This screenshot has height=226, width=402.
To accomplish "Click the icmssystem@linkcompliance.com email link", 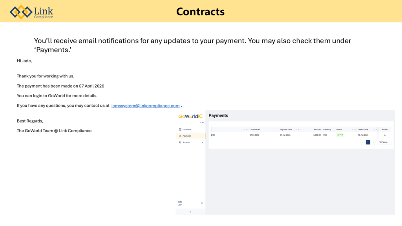I will (145, 106).
